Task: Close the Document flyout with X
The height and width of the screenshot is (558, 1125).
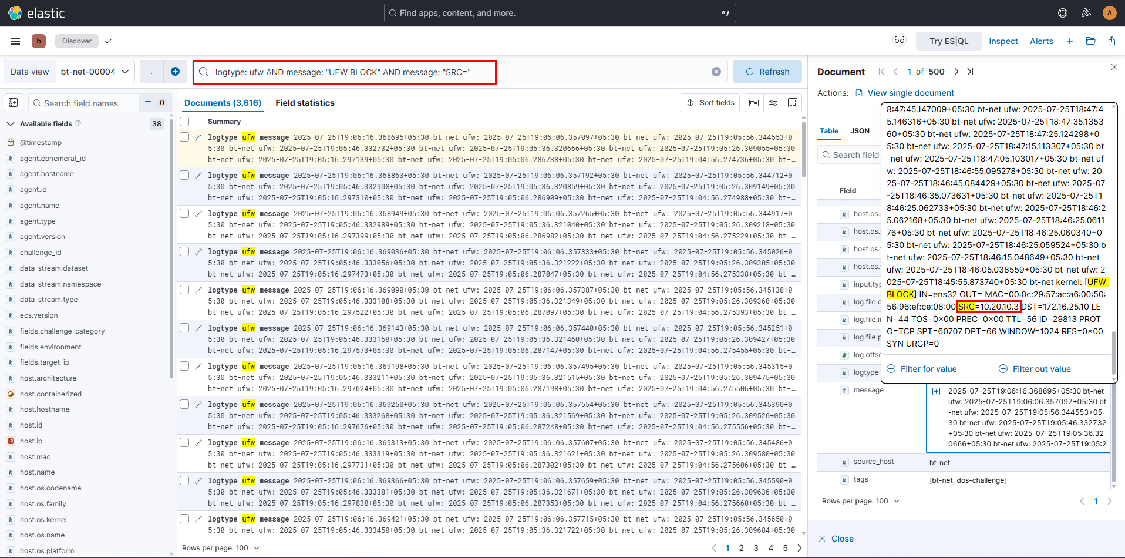Action: [1114, 67]
